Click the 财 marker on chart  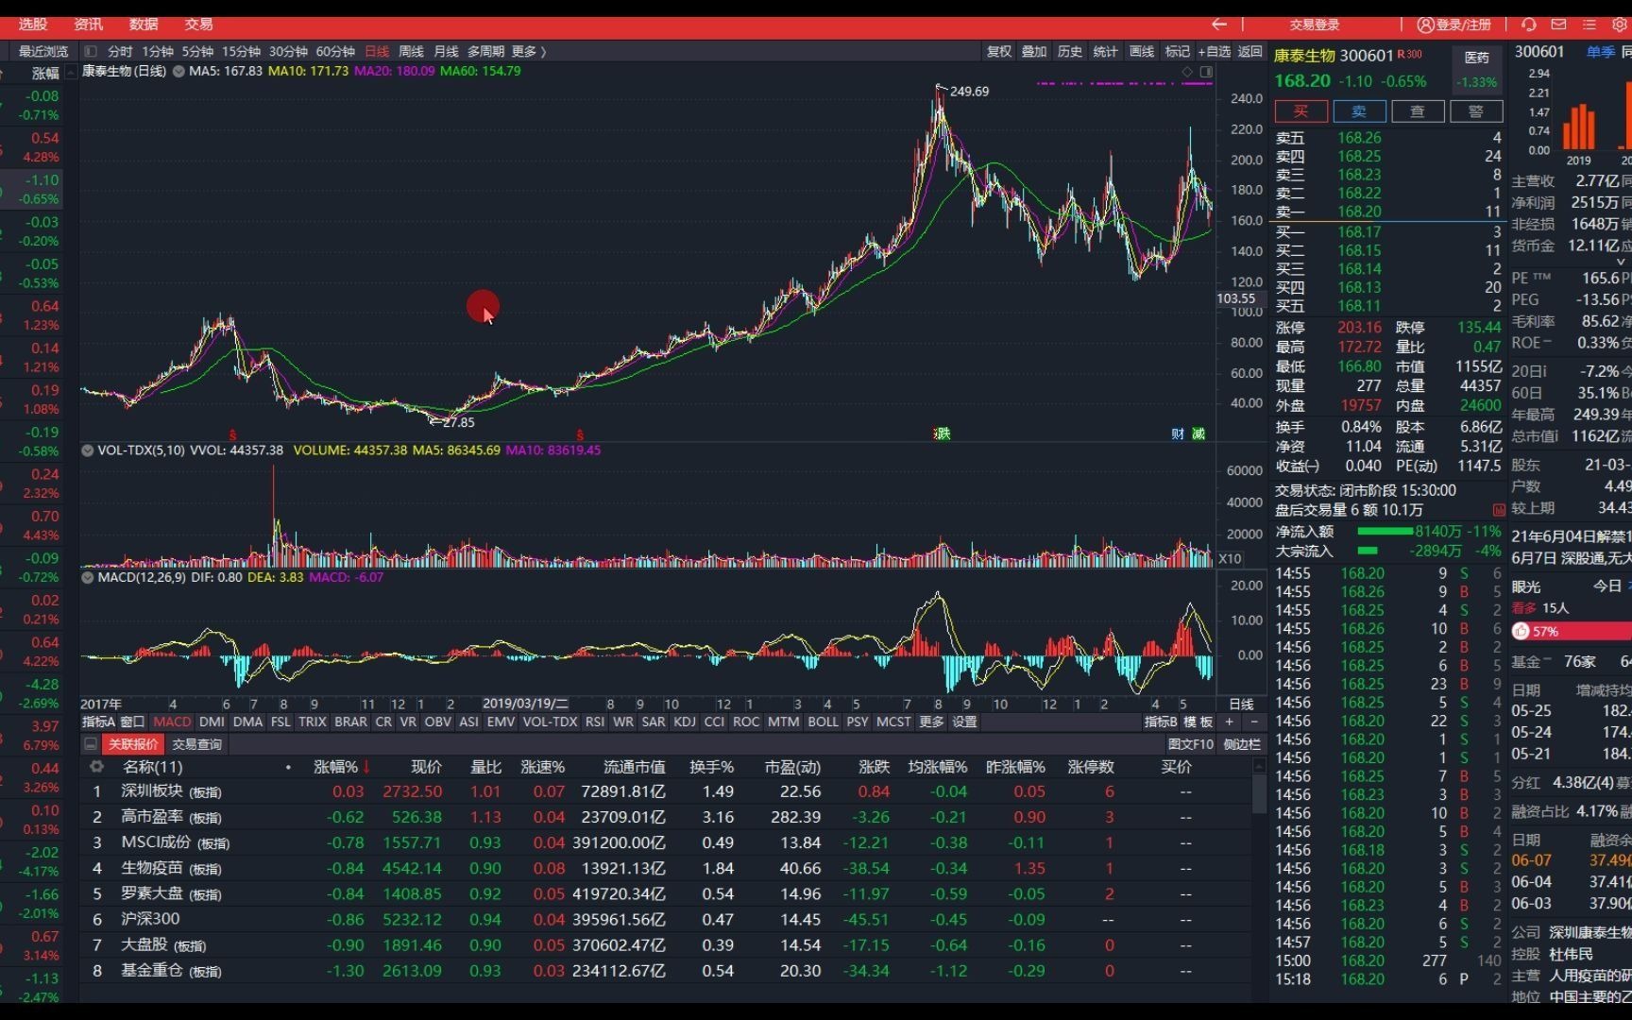coord(1178,433)
